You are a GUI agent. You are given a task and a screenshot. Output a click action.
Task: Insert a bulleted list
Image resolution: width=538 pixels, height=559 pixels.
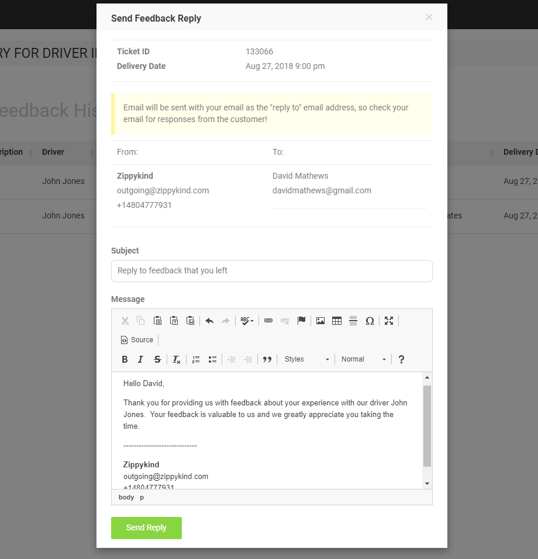tap(212, 359)
